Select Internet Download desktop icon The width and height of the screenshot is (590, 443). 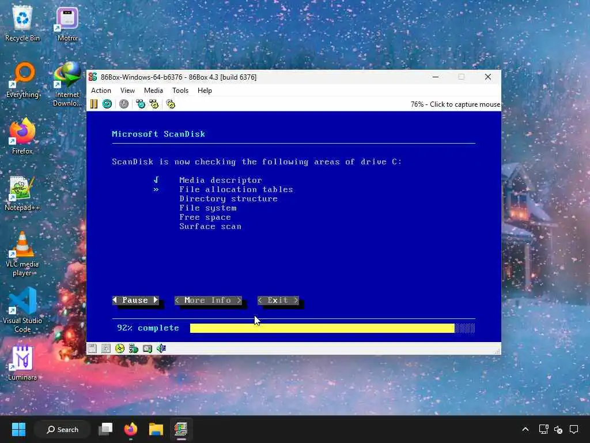tap(67, 84)
